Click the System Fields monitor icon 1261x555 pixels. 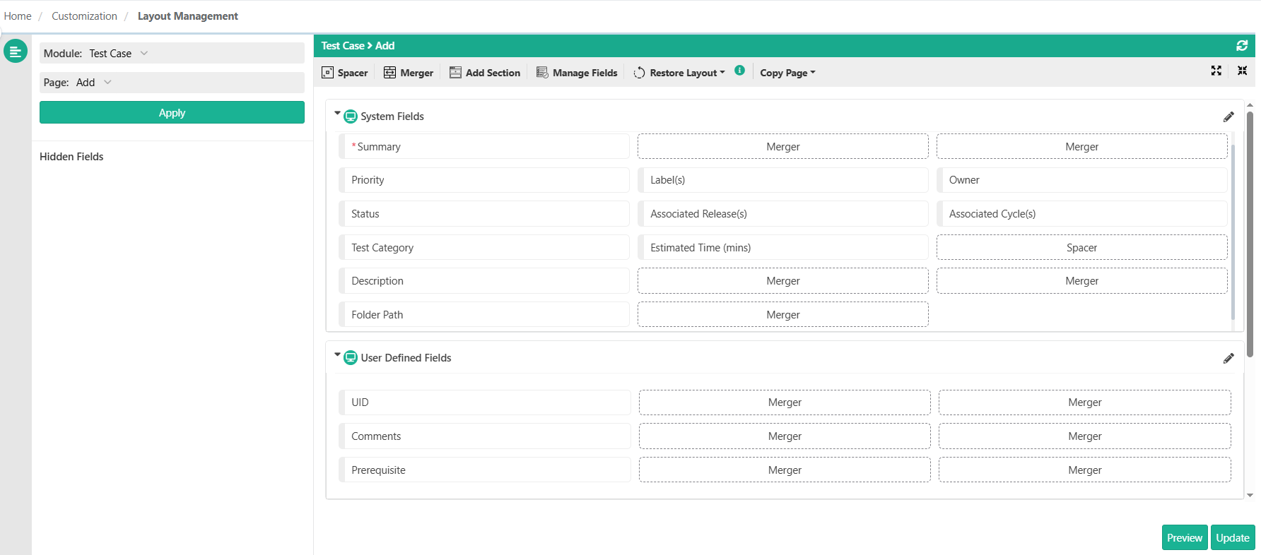click(351, 117)
